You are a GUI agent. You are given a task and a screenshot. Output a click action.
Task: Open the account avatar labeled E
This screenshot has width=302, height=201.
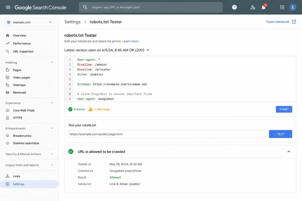click(x=293, y=7)
